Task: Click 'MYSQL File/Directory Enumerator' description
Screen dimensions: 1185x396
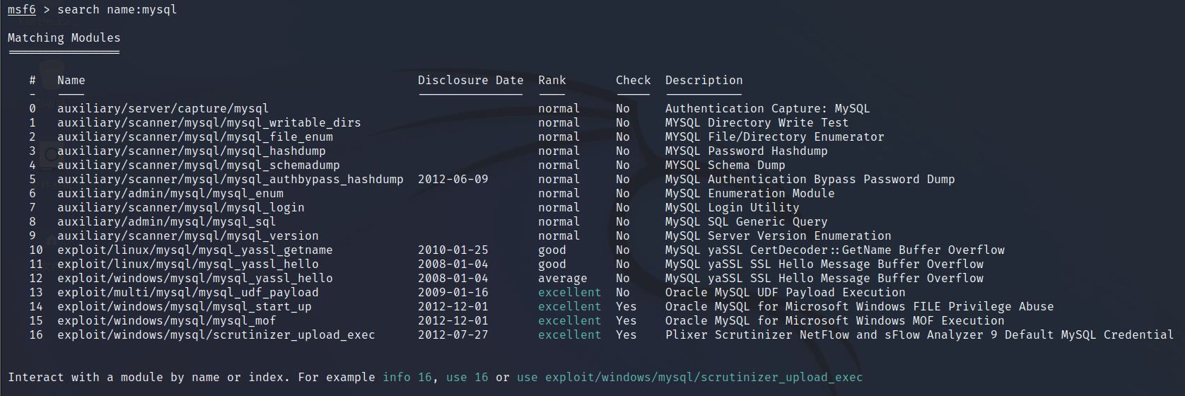Action: click(x=775, y=137)
